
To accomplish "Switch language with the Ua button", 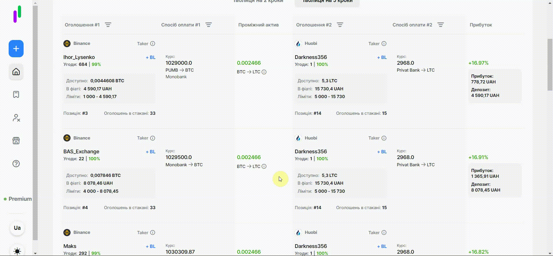I will pyautogui.click(x=17, y=228).
